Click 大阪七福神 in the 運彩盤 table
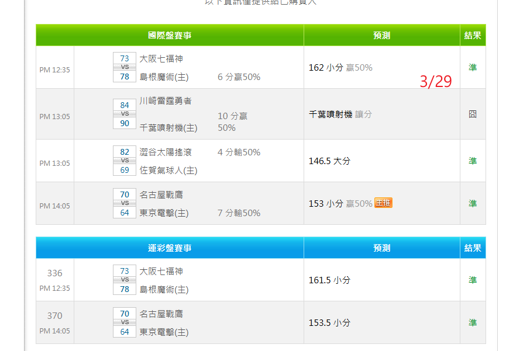This screenshot has width=530, height=351. pyautogui.click(x=161, y=272)
